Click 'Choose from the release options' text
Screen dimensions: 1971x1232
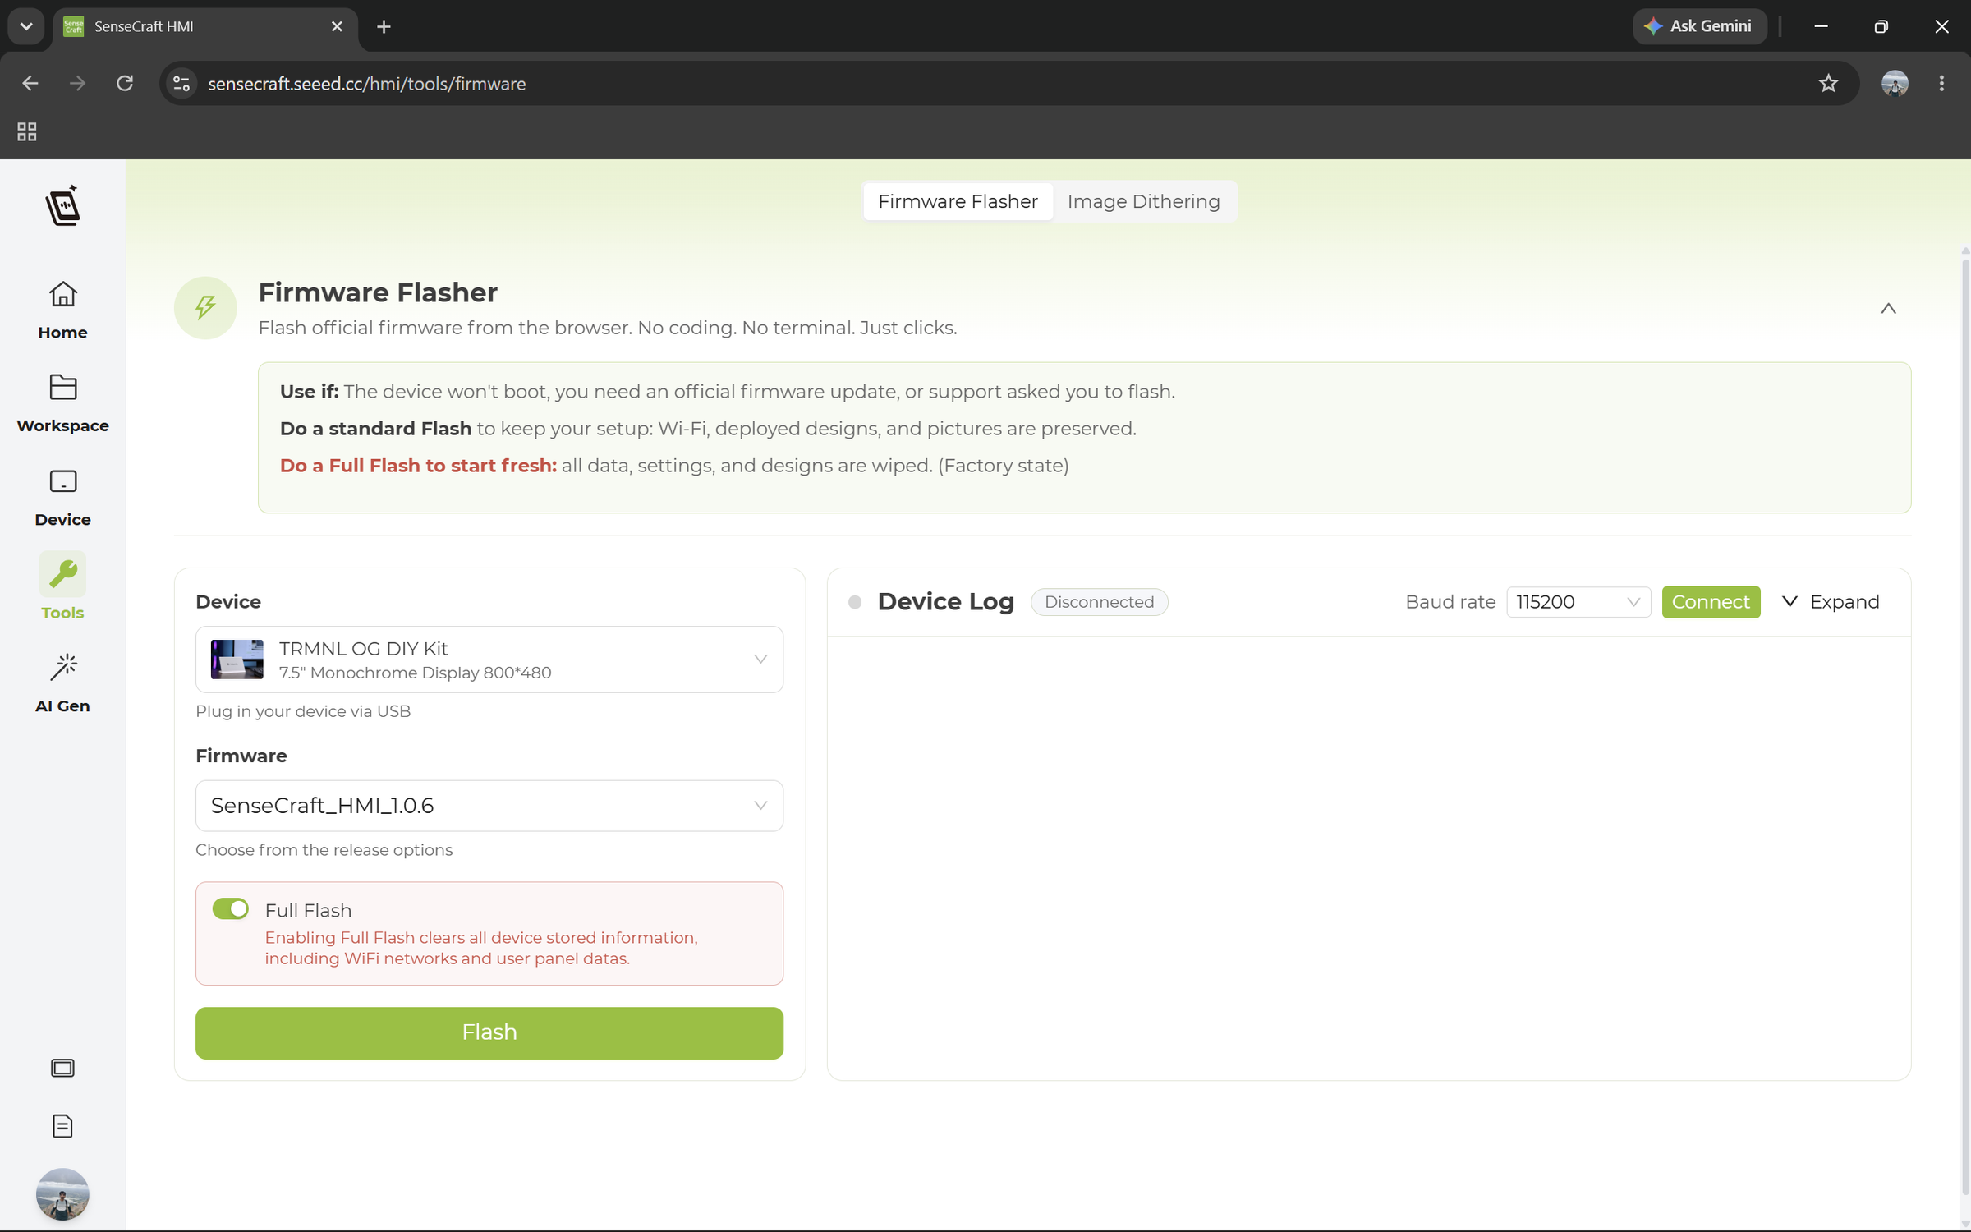tap(324, 850)
